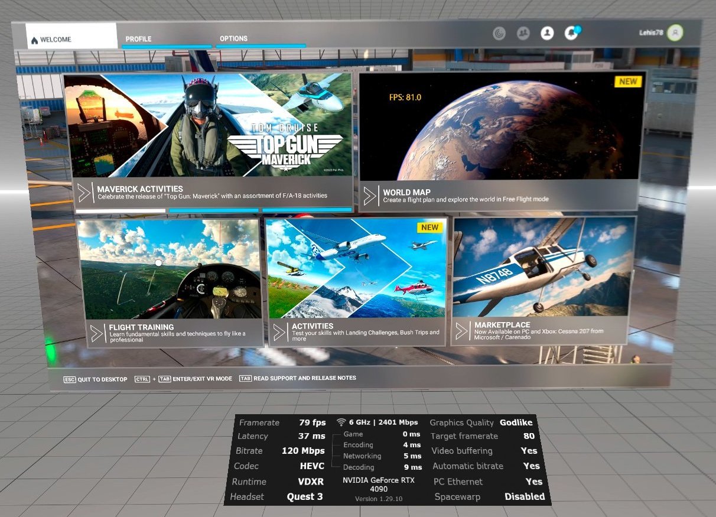
Task: Click the Marketplace title text
Action: (x=502, y=325)
